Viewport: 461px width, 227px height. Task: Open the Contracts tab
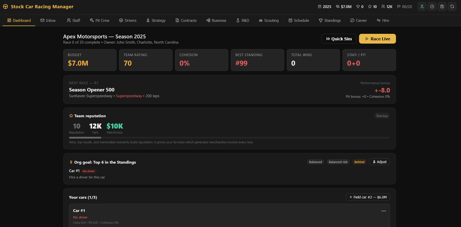pyautogui.click(x=186, y=21)
